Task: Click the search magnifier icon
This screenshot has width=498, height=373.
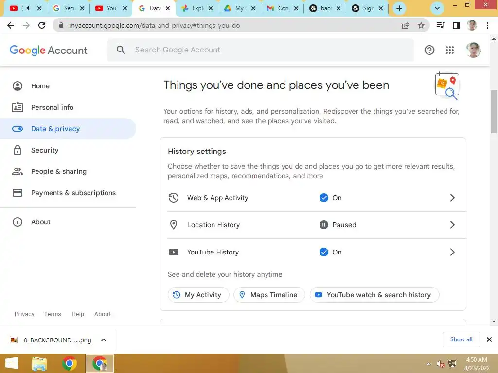Action: pyautogui.click(x=121, y=50)
